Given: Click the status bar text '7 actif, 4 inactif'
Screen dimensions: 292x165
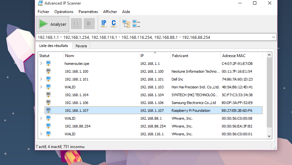Looking at the screenshot, I should click(48, 147).
